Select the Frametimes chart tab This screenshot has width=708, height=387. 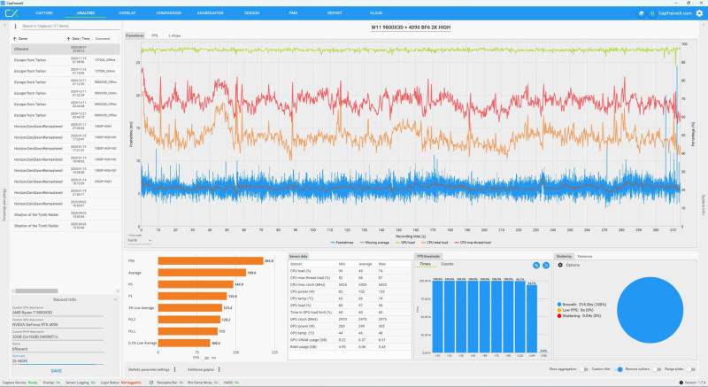click(135, 35)
